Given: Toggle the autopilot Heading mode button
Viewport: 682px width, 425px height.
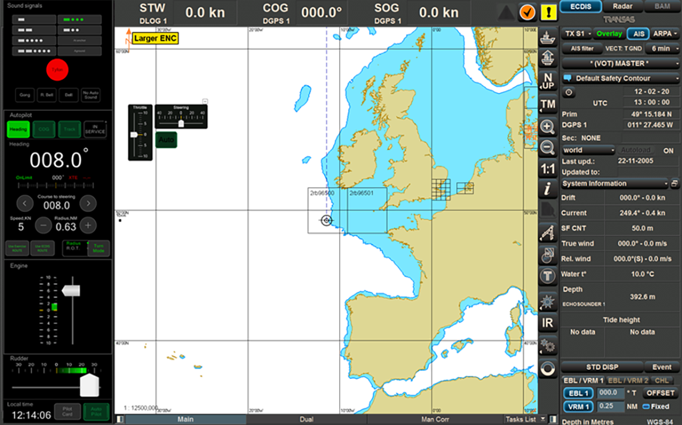Looking at the screenshot, I should 18,129.
